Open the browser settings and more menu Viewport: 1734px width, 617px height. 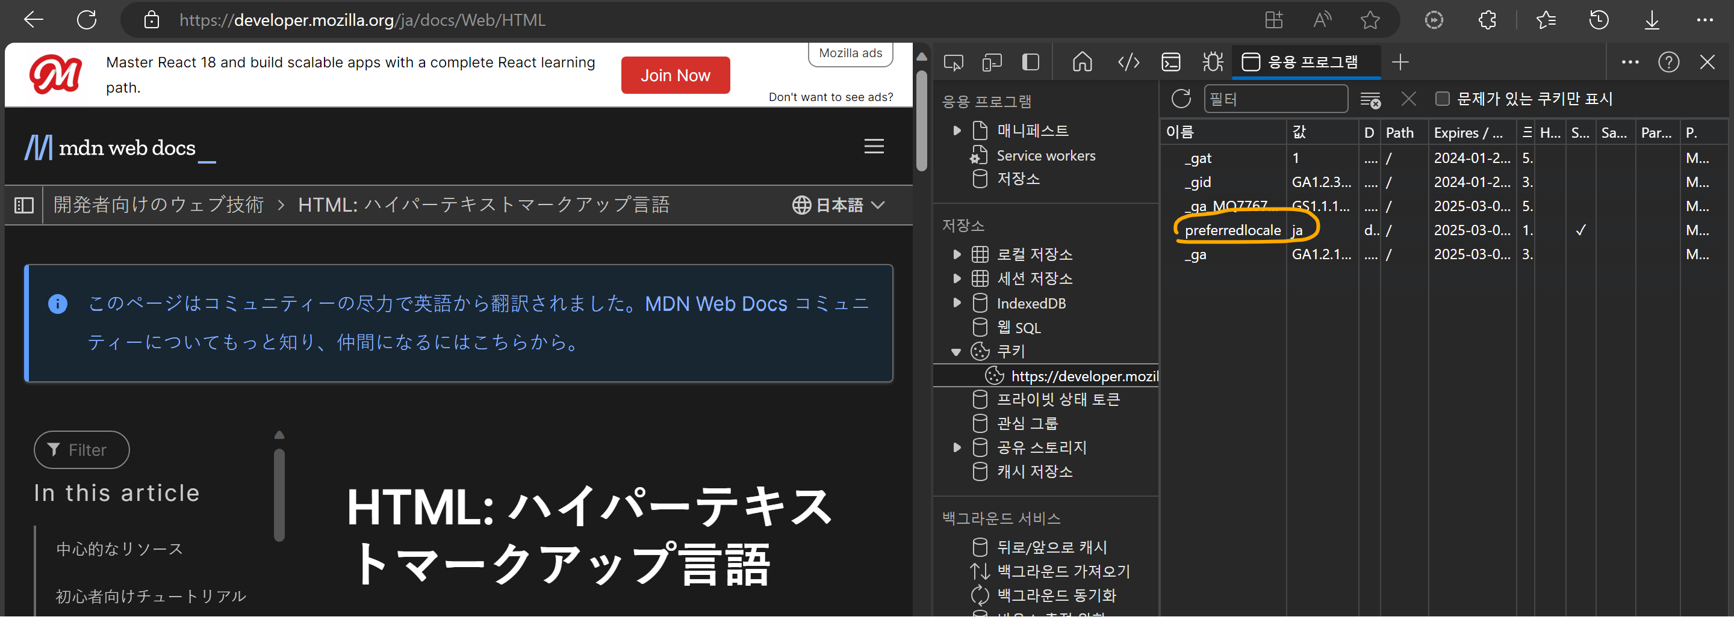1705,20
